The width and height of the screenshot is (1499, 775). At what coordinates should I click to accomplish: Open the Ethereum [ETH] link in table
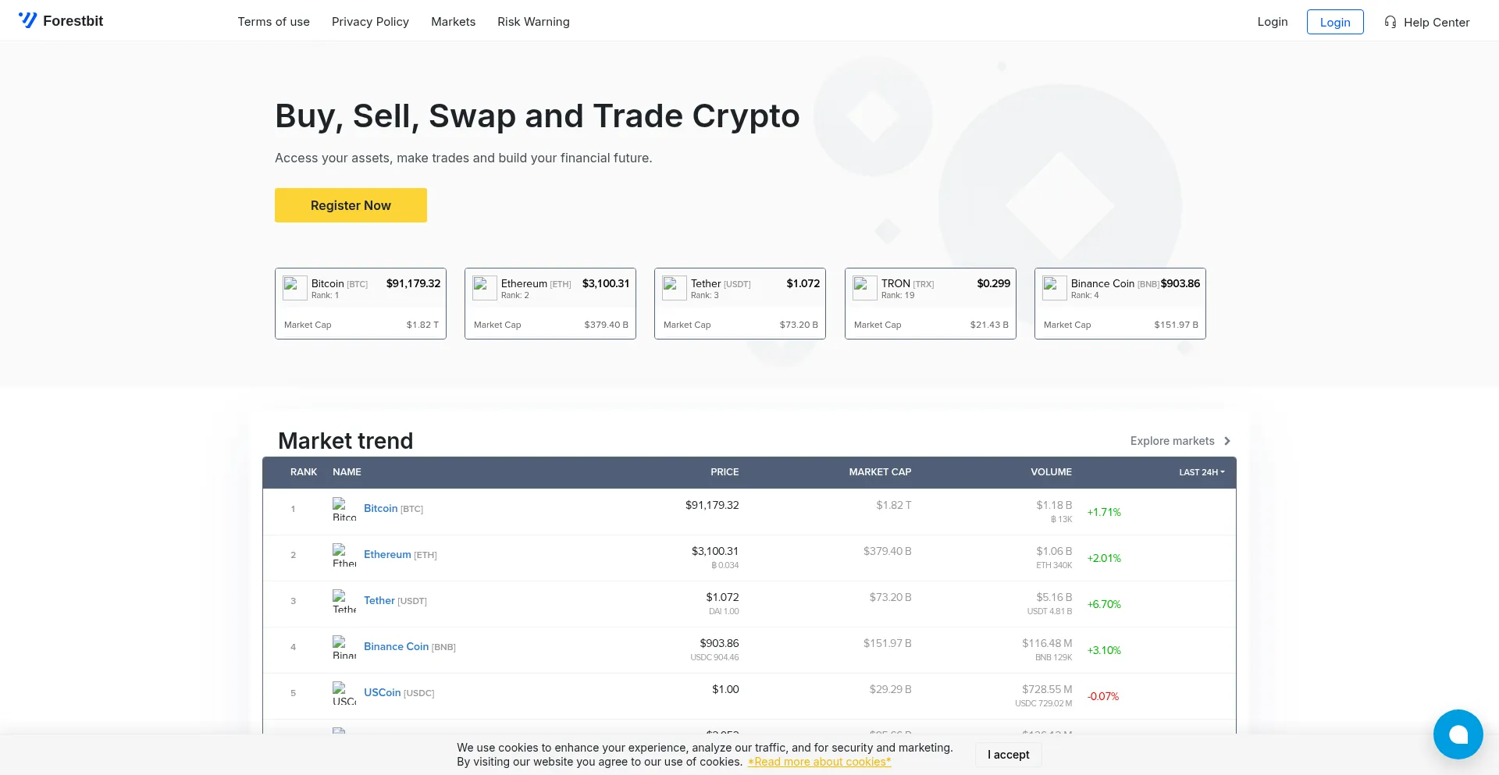tap(387, 554)
